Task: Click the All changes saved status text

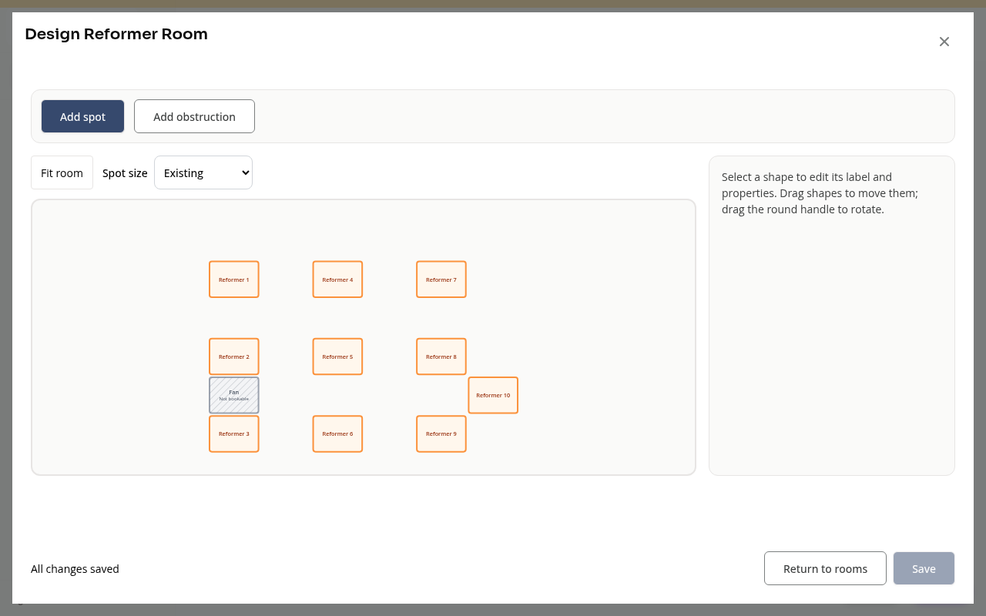Action: [75, 569]
